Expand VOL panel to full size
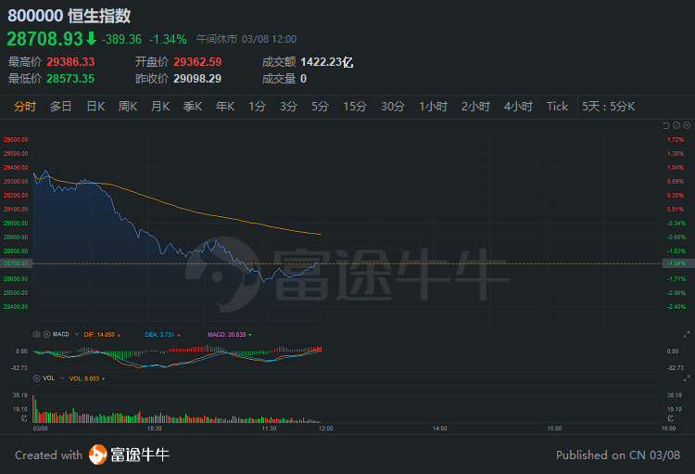 coord(687,378)
